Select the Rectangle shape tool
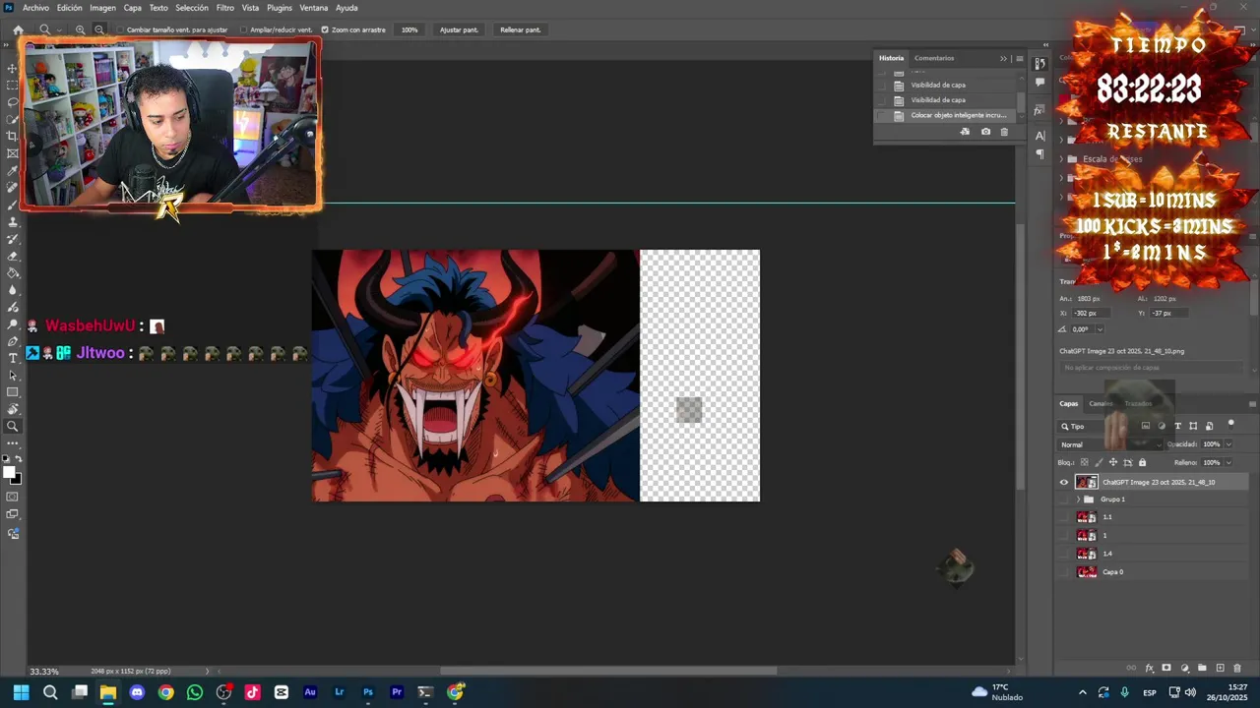Image resolution: width=1260 pixels, height=708 pixels. tap(13, 392)
